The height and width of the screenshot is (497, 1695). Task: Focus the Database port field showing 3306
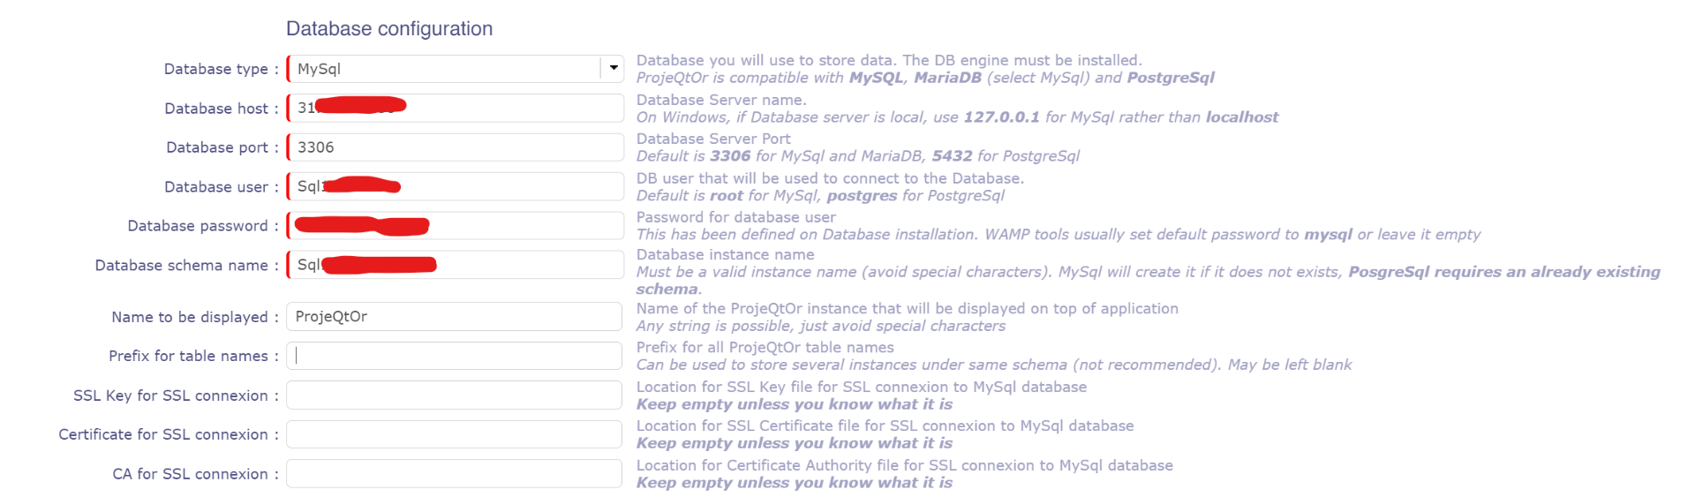tap(456, 147)
